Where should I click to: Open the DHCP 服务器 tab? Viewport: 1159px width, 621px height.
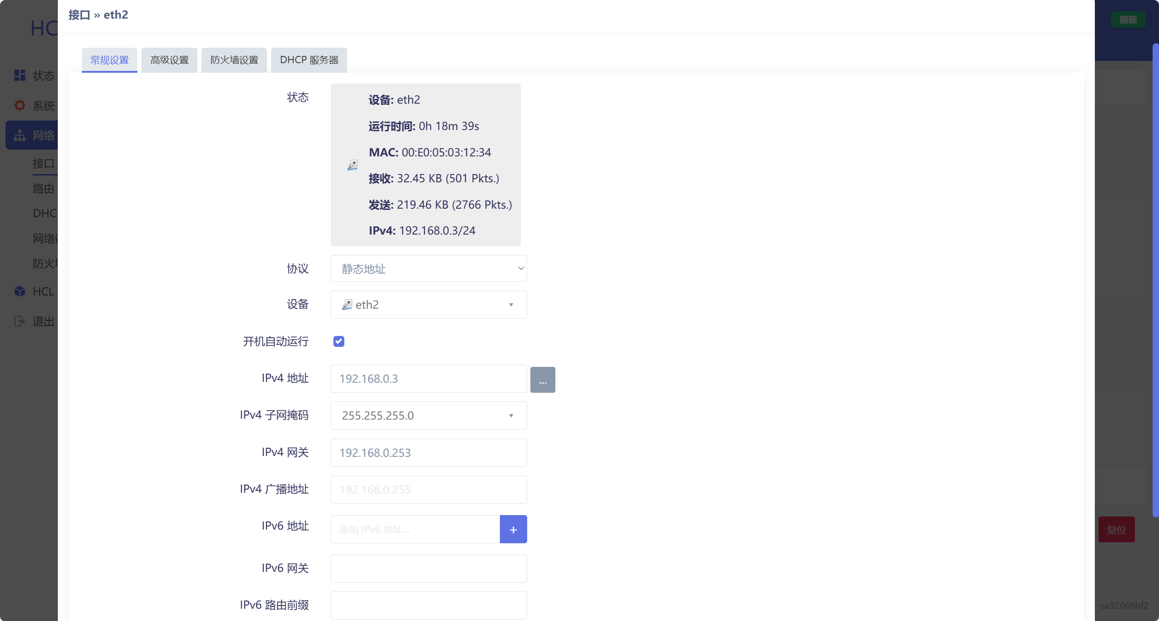pos(309,60)
